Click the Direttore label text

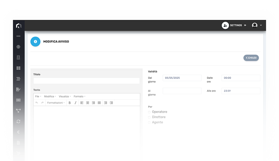[x=159, y=117]
